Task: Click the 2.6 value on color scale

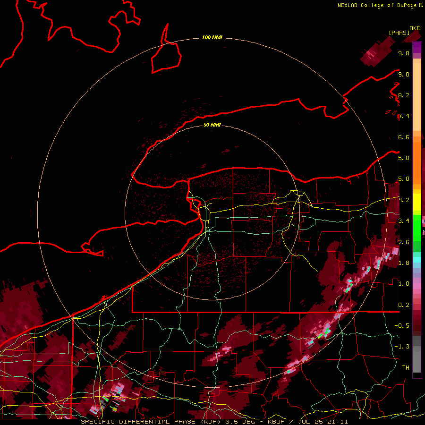Action: click(x=404, y=242)
